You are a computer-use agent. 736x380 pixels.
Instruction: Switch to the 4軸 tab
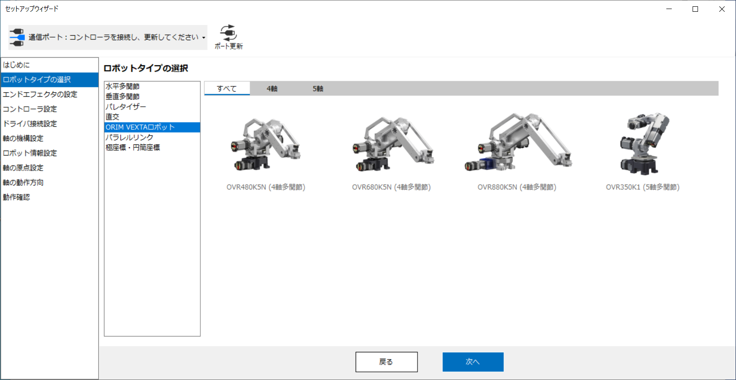[272, 89]
